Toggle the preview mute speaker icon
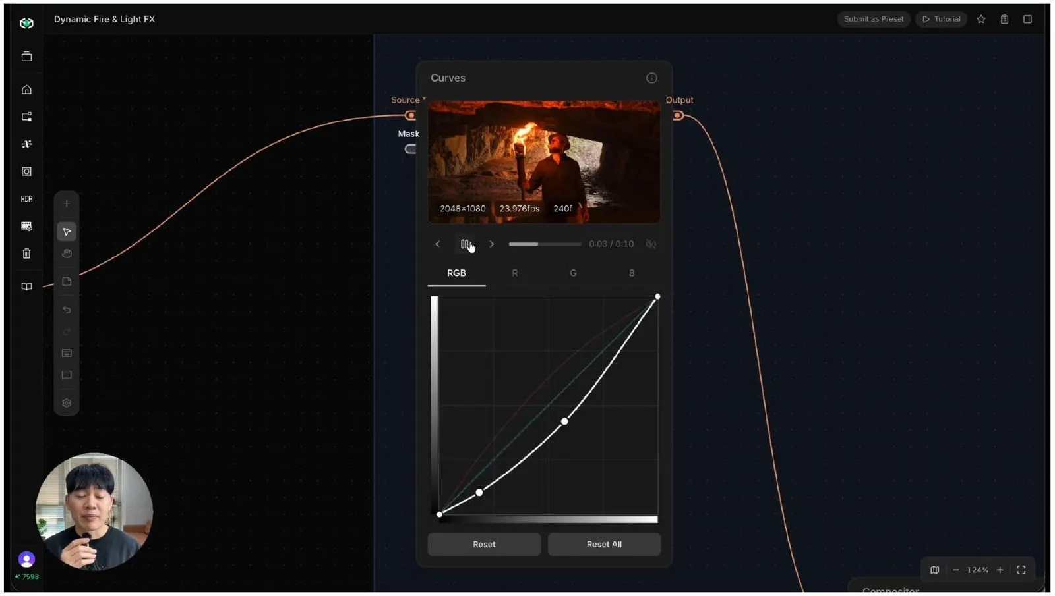The image size is (1055, 596). 651,244
